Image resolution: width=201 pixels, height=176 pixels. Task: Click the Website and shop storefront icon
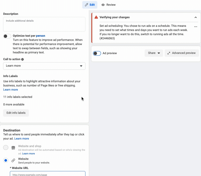[13, 148]
